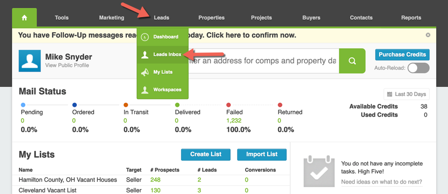This screenshot has width=448, height=194.
Task: Open the View Public Profile link
Action: click(x=67, y=66)
